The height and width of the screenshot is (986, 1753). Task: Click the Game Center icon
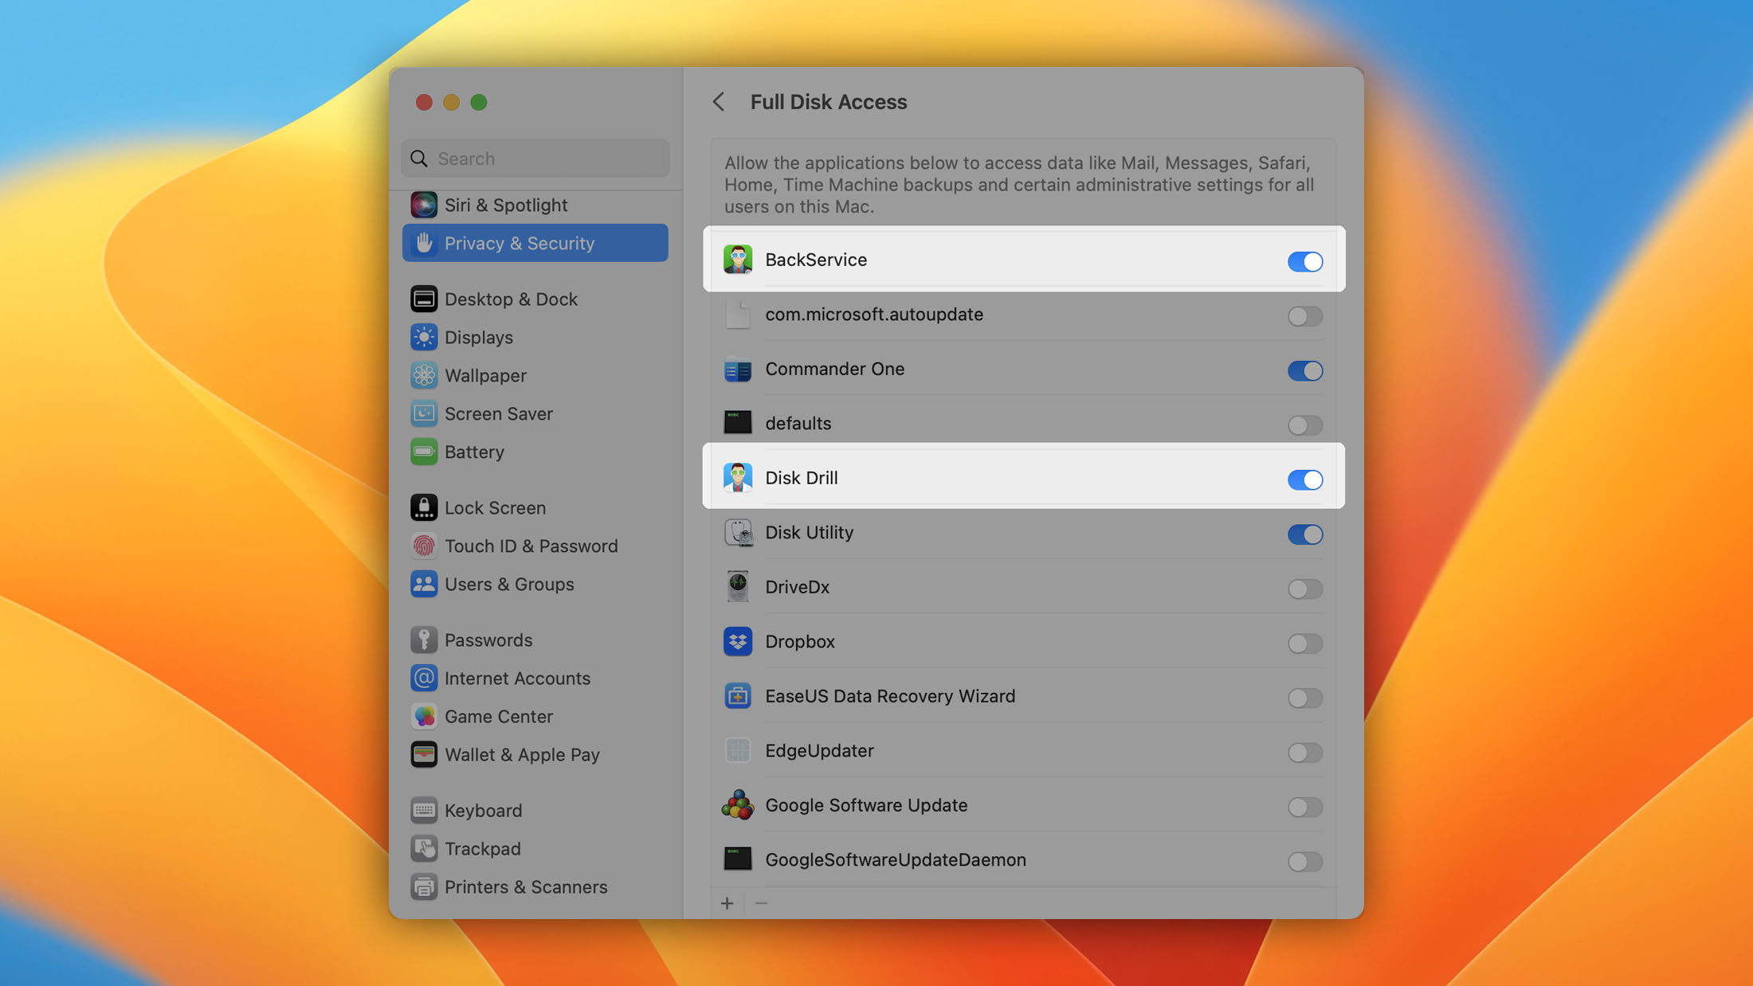[x=423, y=716]
